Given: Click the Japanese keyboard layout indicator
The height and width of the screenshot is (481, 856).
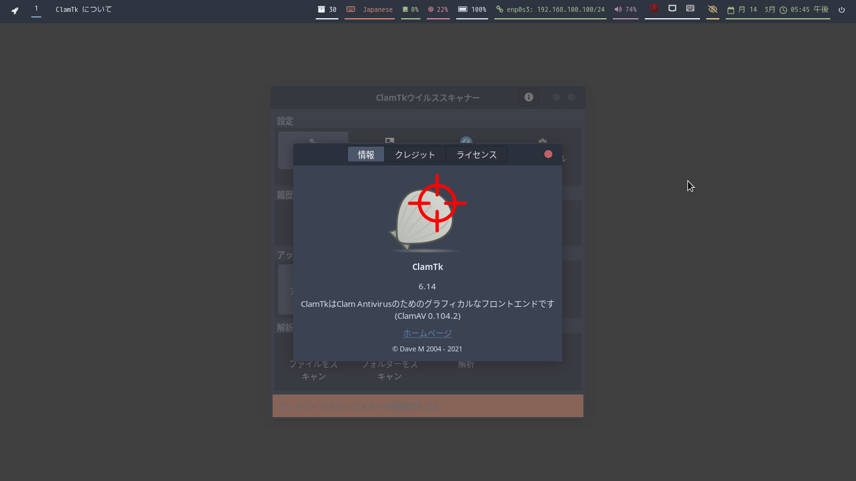Looking at the screenshot, I should [370, 9].
